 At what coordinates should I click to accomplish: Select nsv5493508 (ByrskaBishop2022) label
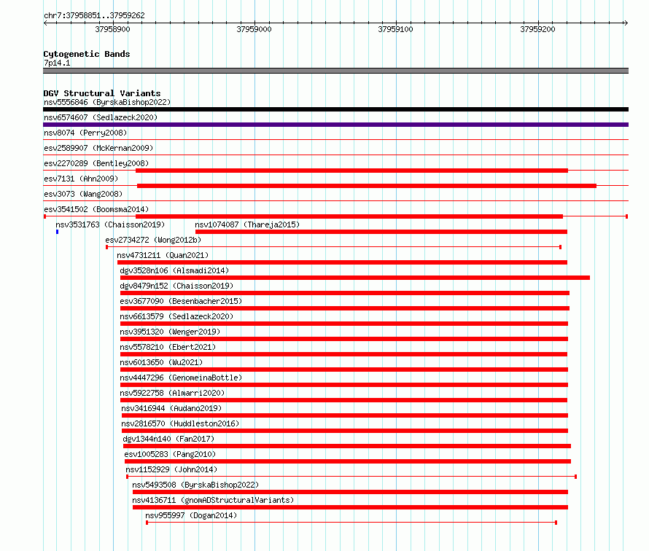(195, 485)
